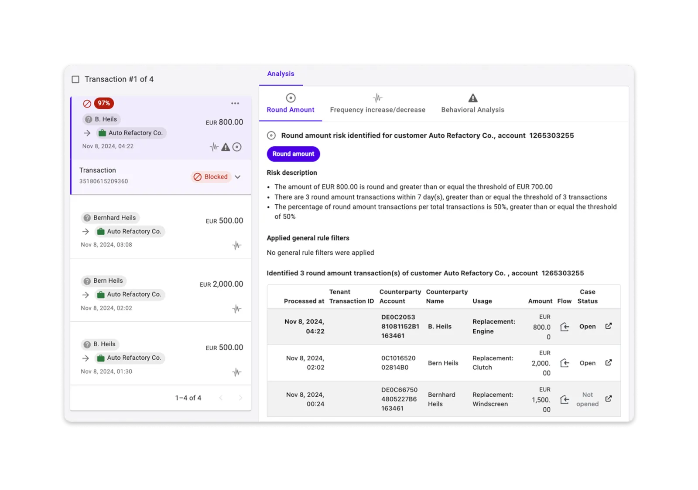Click the round amount target icon on Transaction #1

tap(237, 147)
